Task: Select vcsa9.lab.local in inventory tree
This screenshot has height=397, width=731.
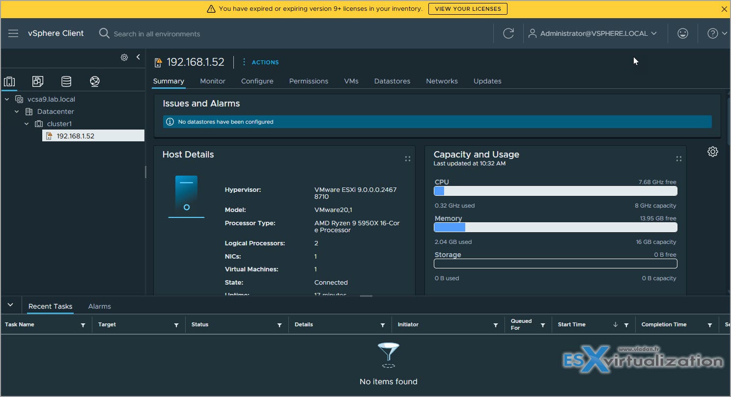Action: (x=51, y=99)
